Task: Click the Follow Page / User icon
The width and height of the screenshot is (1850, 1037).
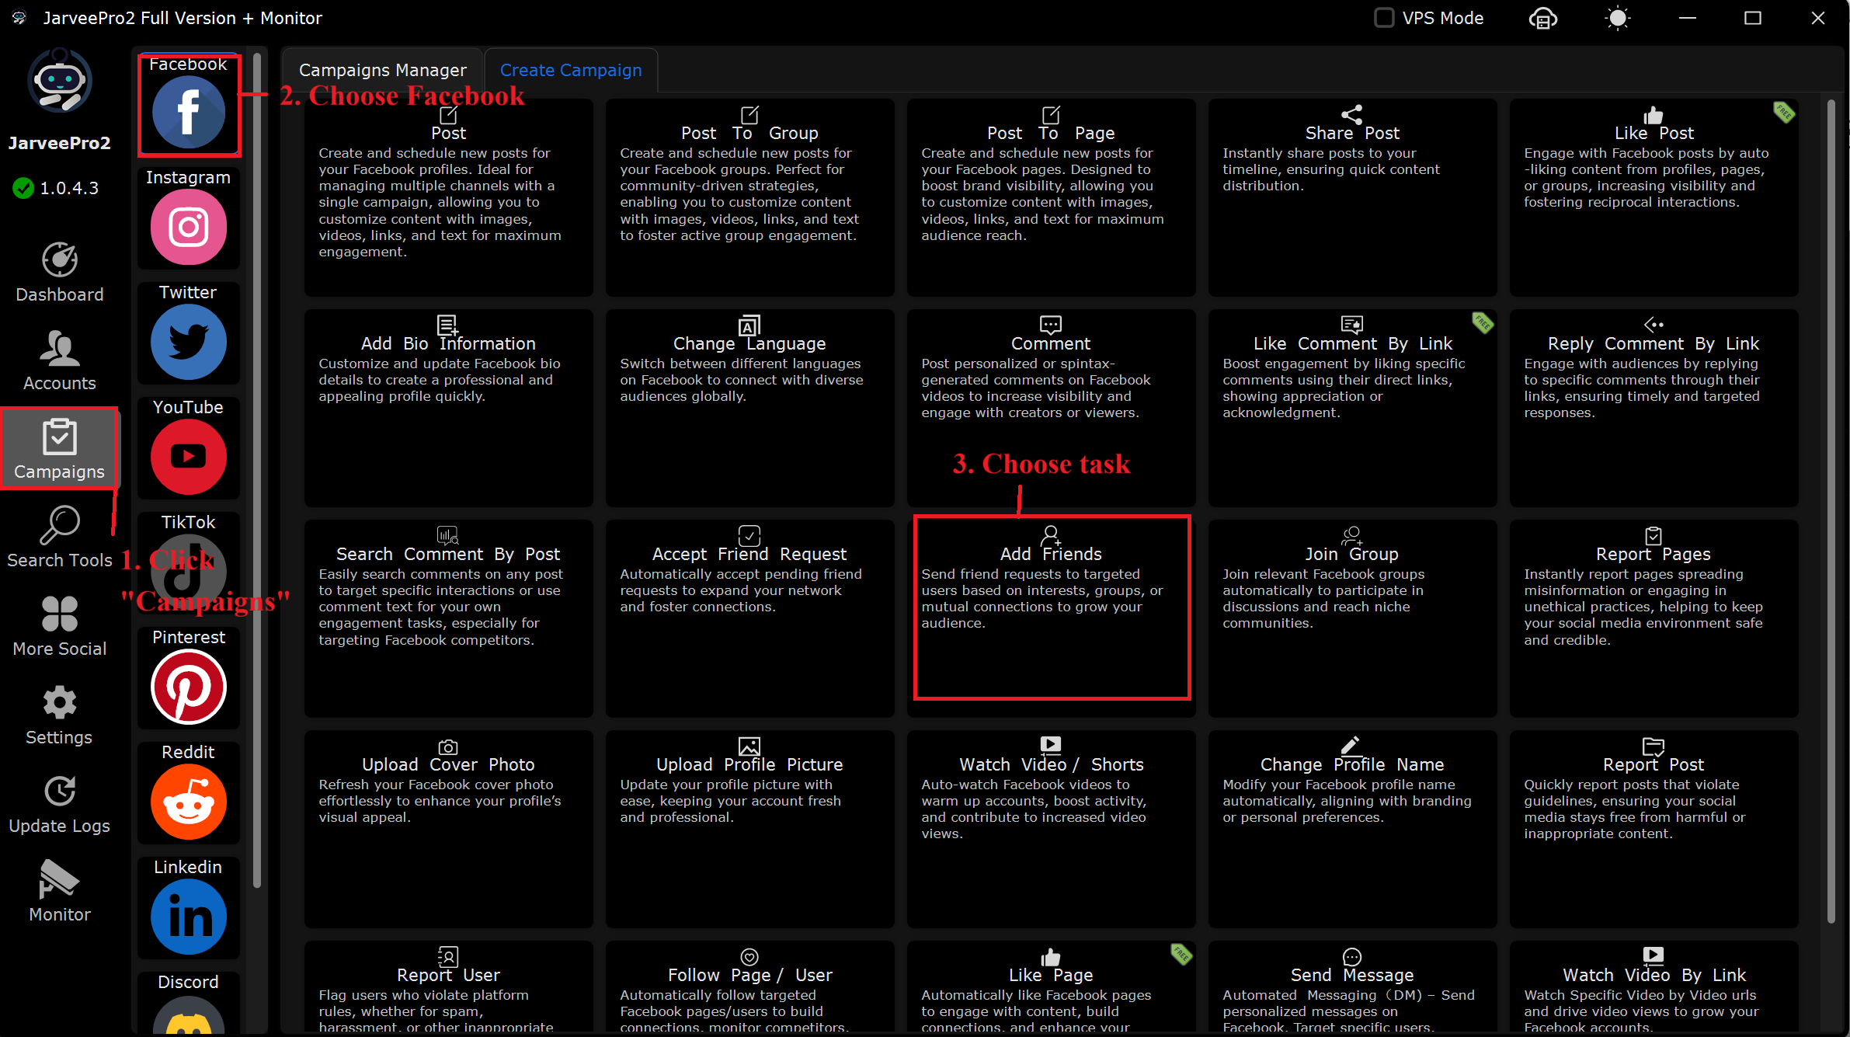Action: point(749,956)
